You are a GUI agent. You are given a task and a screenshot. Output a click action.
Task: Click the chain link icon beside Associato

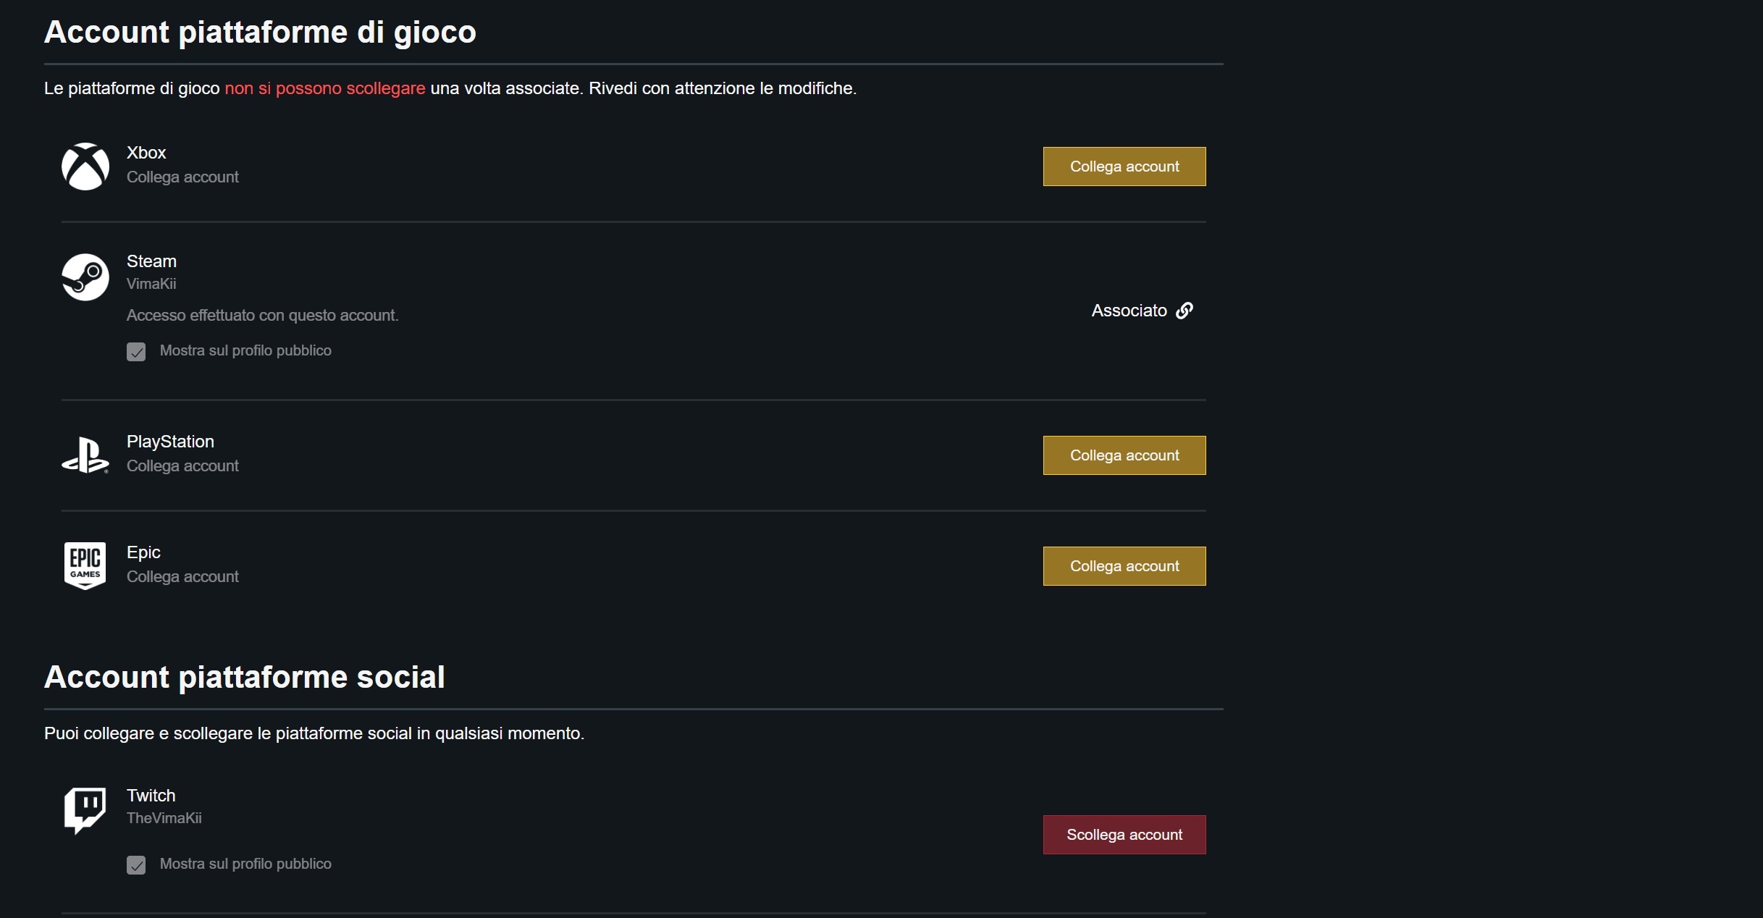pyautogui.click(x=1185, y=311)
